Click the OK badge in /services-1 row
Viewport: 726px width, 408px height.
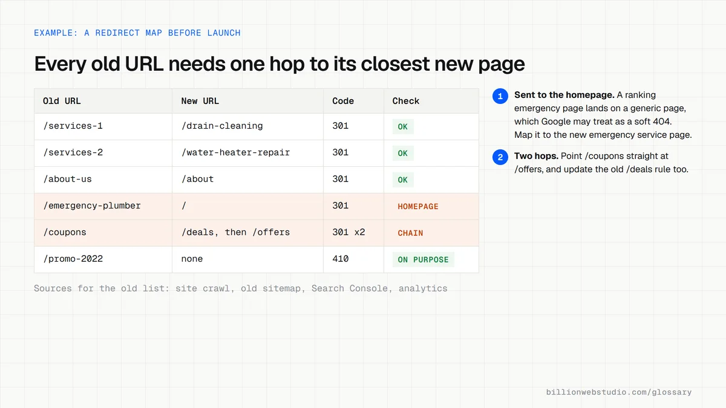point(403,127)
